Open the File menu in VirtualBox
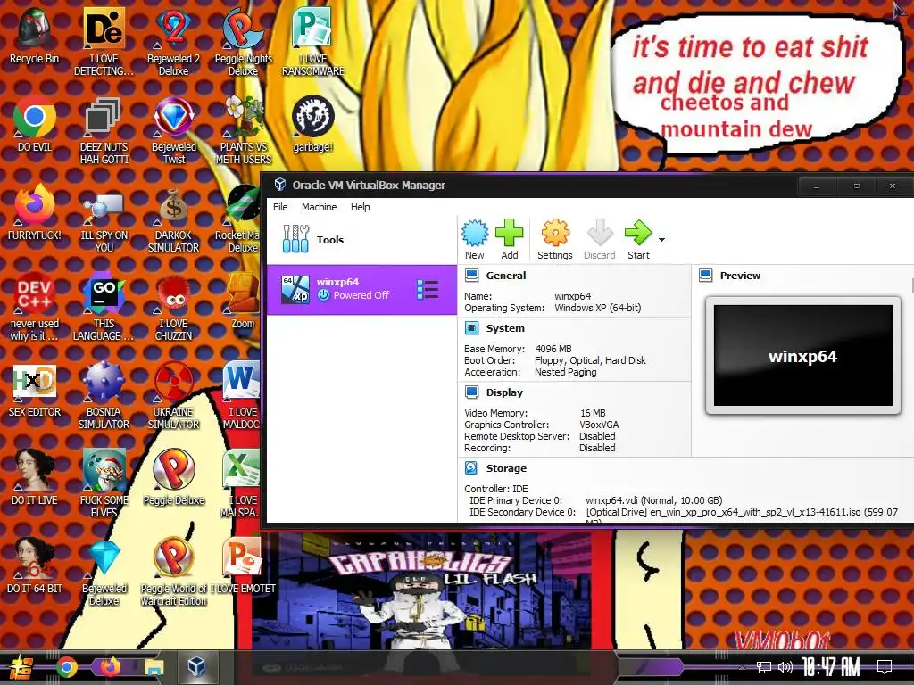This screenshot has height=685, width=914. click(280, 207)
